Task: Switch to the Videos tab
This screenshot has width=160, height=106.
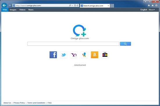Action: 22,10
